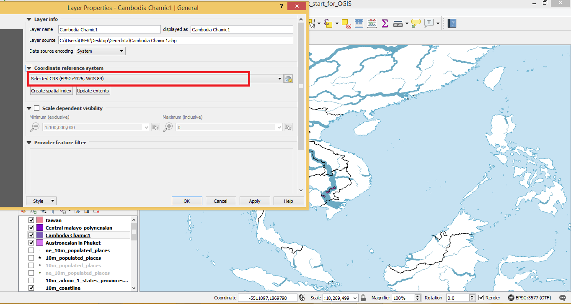
Task: Uncheck the Austronesian in Phuket layer checkbox
Action: [31, 243]
